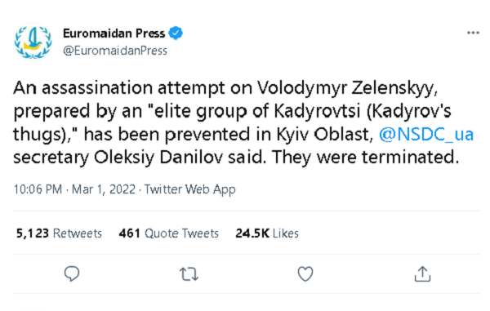This screenshot has width=490, height=311.
Task: Open the @NSDC_ua mention link
Action: pos(426,135)
